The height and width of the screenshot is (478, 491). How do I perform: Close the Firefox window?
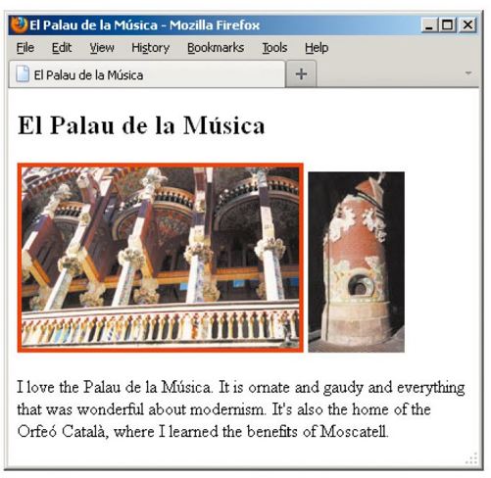click(x=467, y=25)
